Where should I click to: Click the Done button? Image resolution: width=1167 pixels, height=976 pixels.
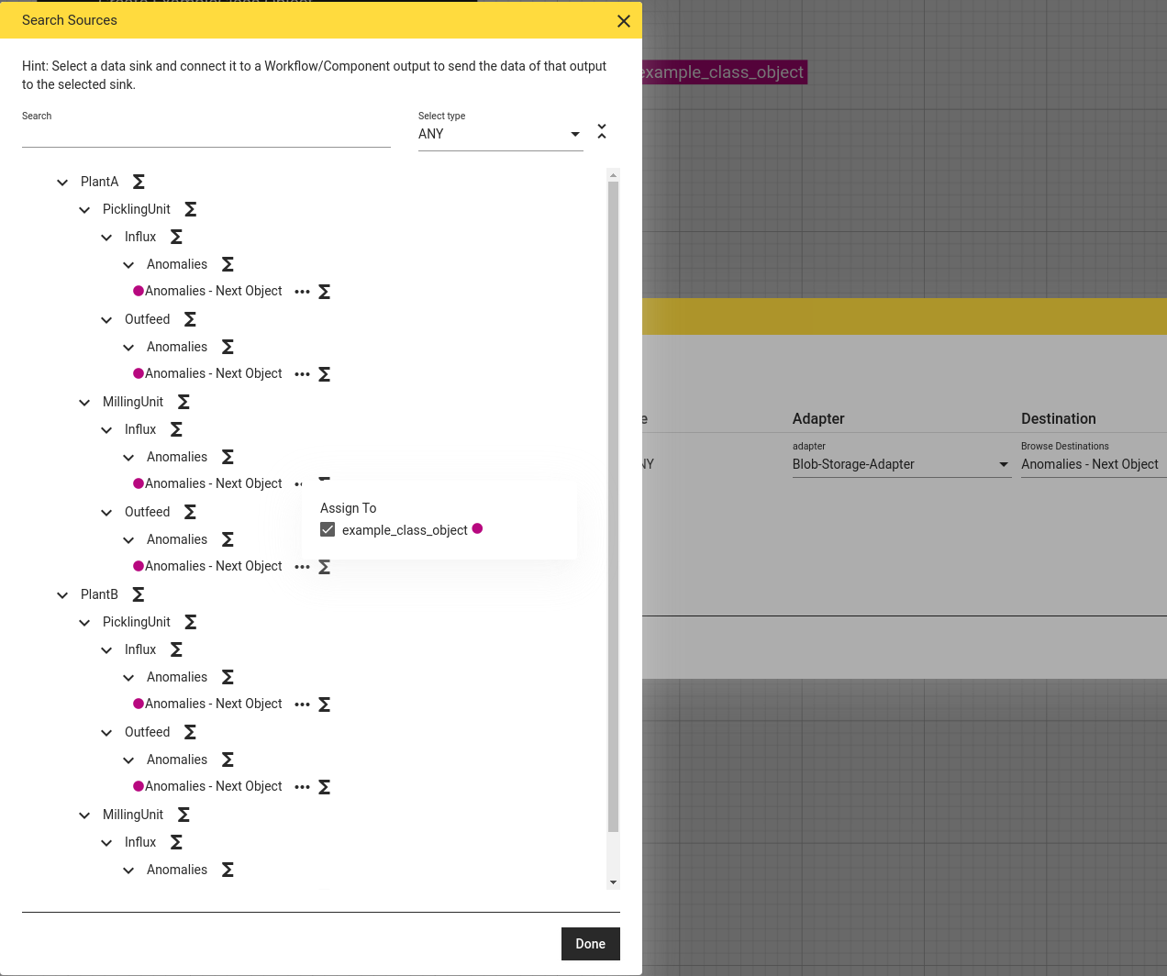pos(590,944)
